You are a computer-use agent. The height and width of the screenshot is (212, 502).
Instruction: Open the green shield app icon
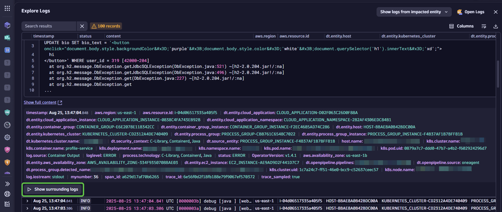(7, 112)
